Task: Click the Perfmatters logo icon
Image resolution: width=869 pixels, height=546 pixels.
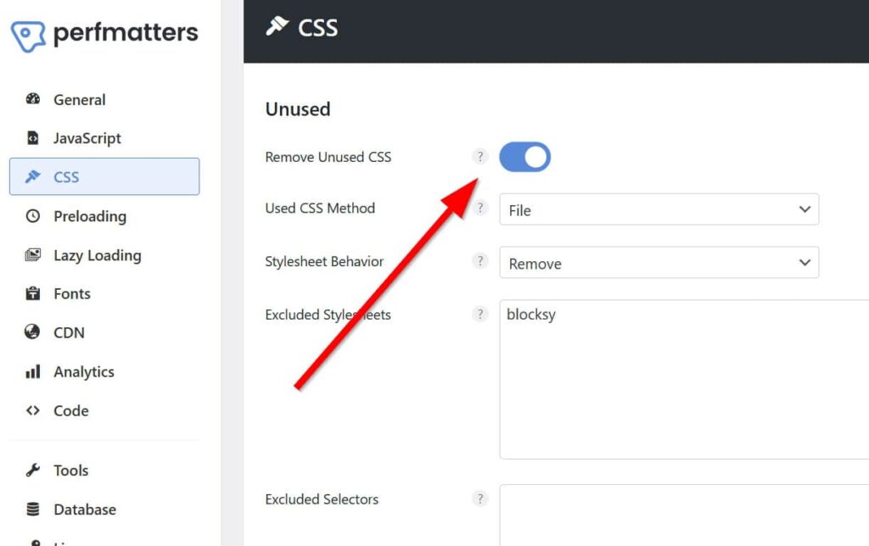Action: 28,36
